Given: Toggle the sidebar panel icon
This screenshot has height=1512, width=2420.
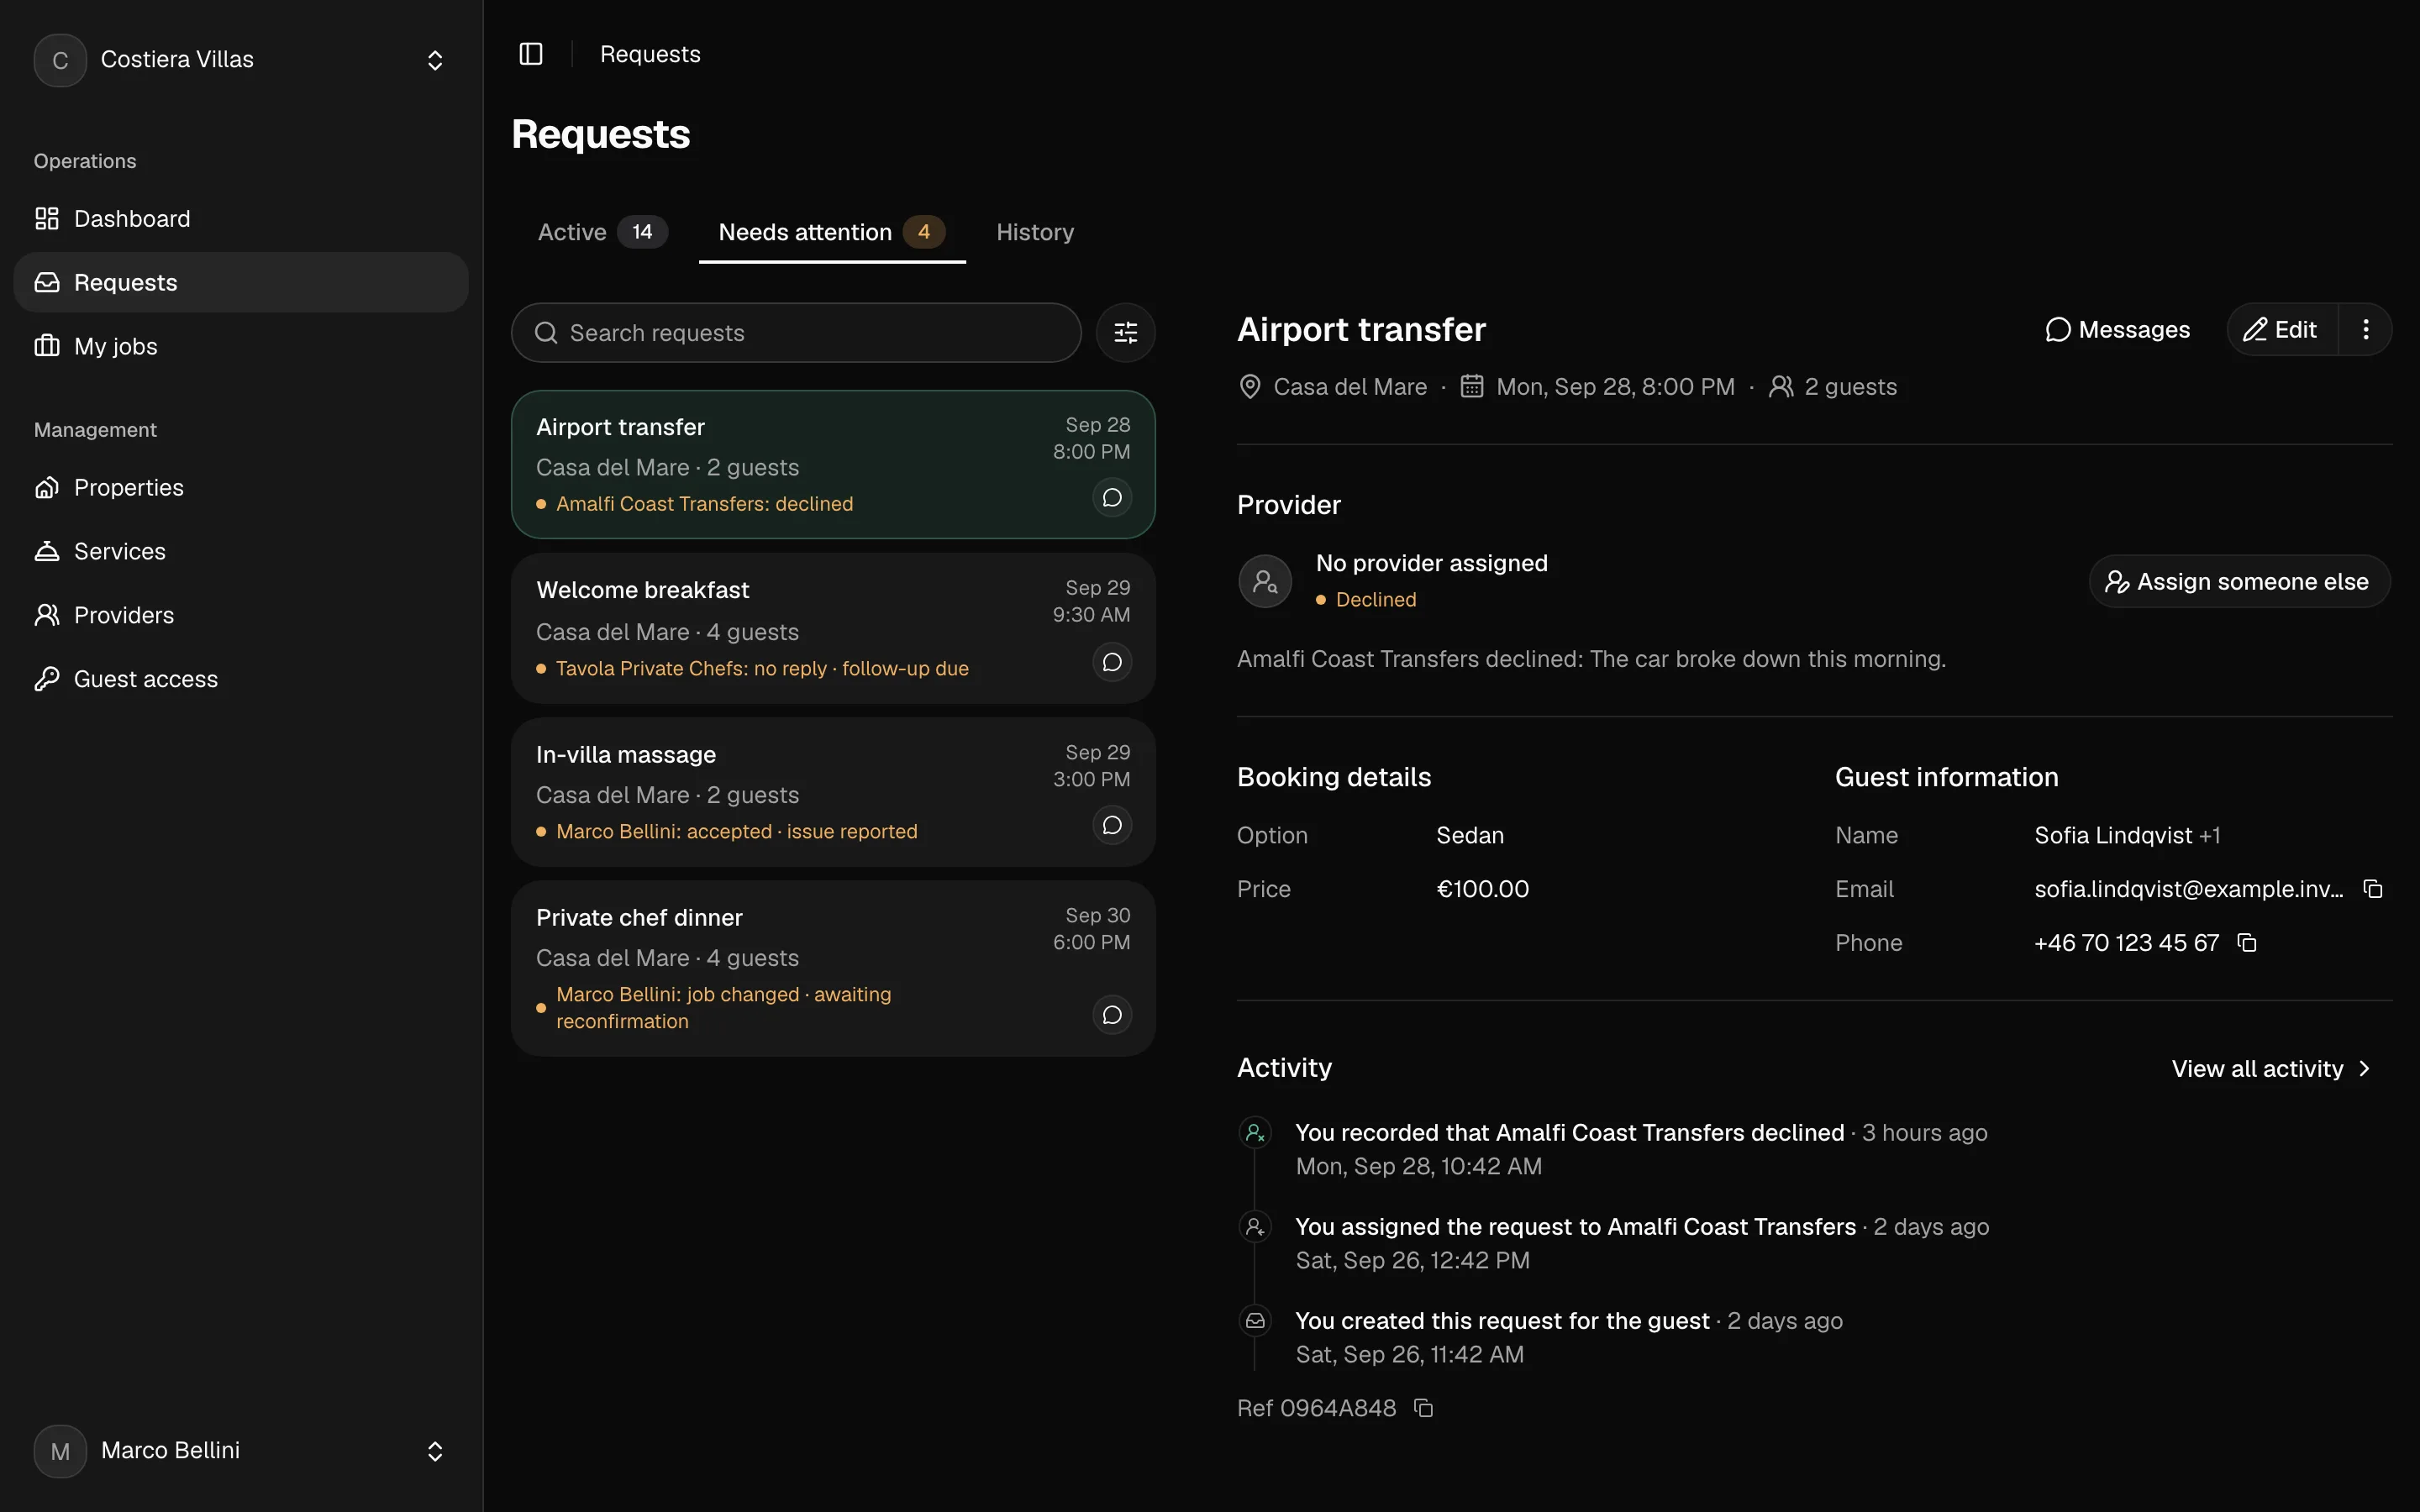Looking at the screenshot, I should coord(531,54).
